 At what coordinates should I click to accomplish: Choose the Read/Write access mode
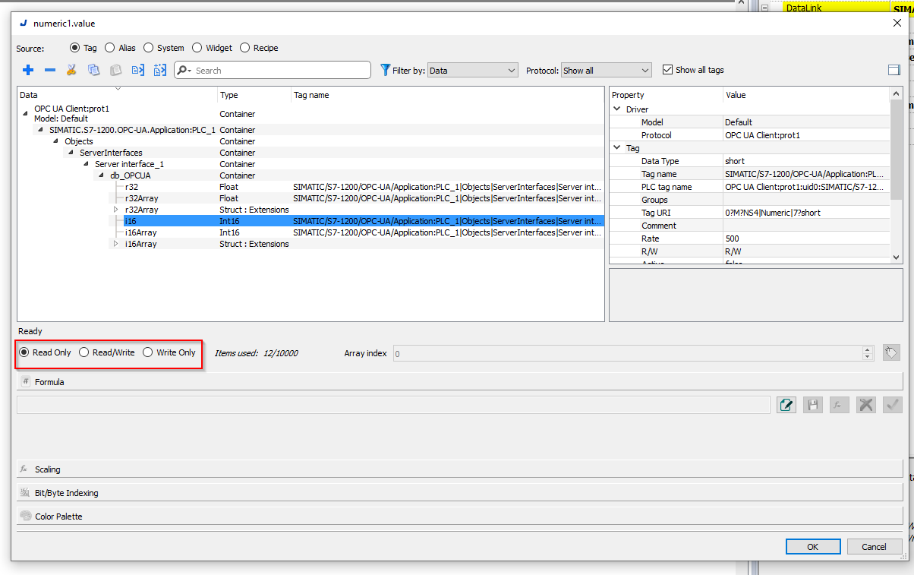coord(84,352)
